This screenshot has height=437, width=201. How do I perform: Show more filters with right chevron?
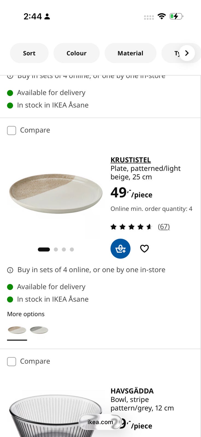pos(187,53)
